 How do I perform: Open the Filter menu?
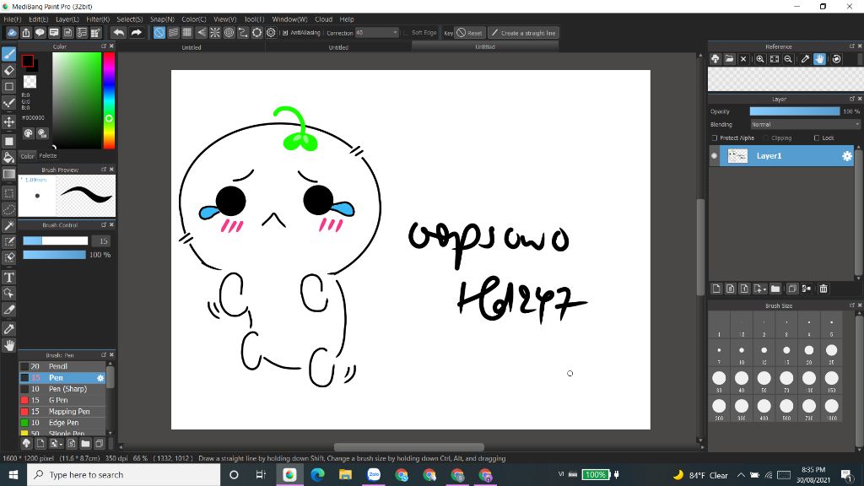(97, 19)
